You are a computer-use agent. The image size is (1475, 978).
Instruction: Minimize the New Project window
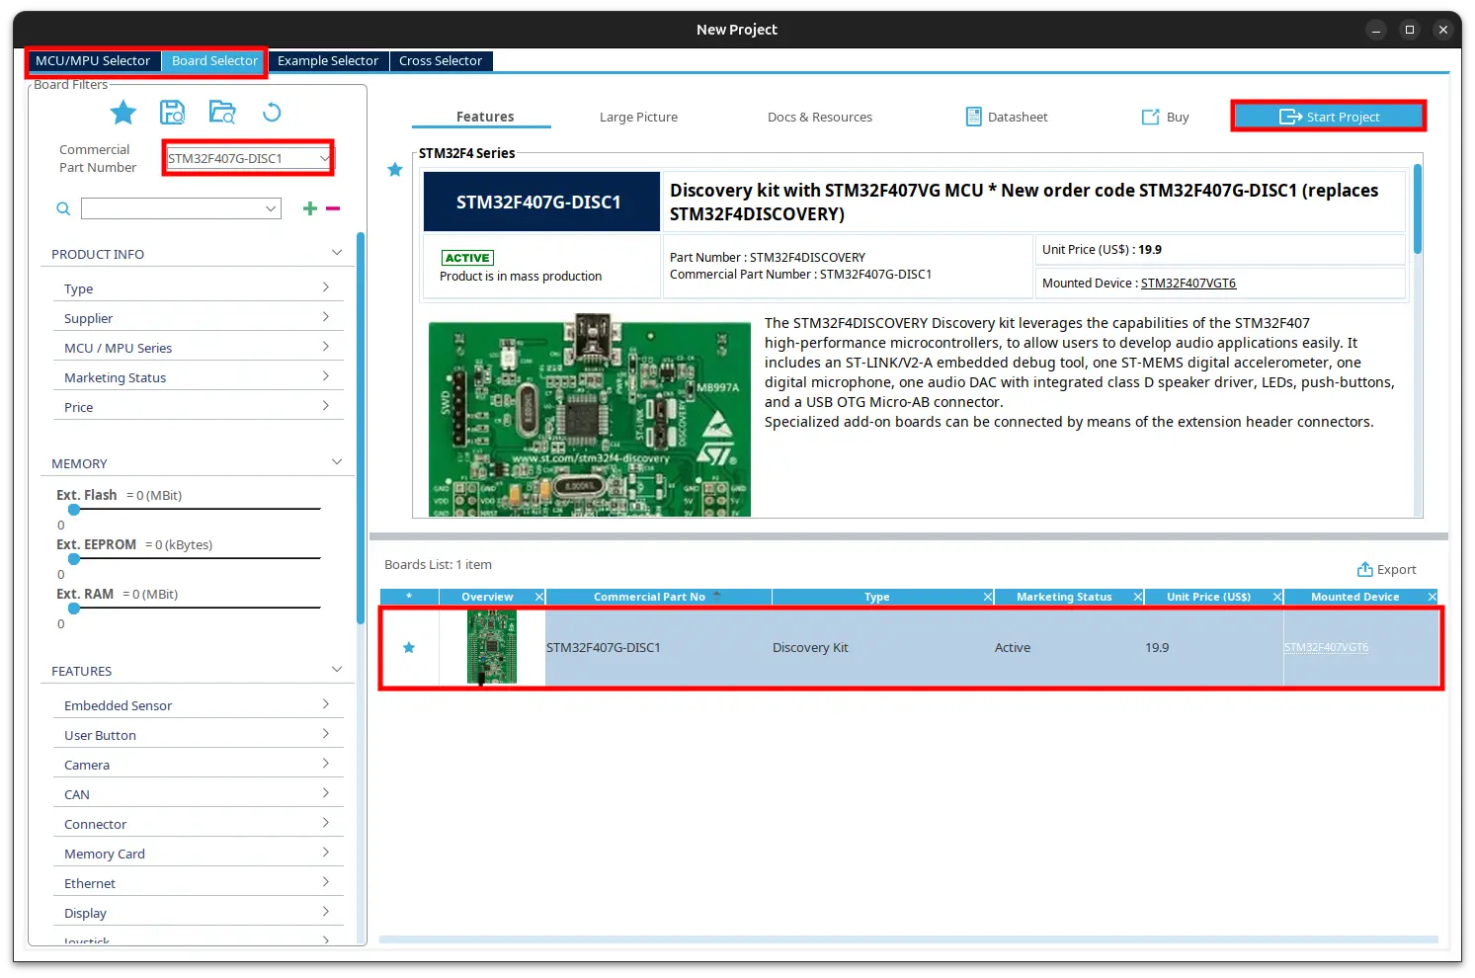coord(1377,30)
